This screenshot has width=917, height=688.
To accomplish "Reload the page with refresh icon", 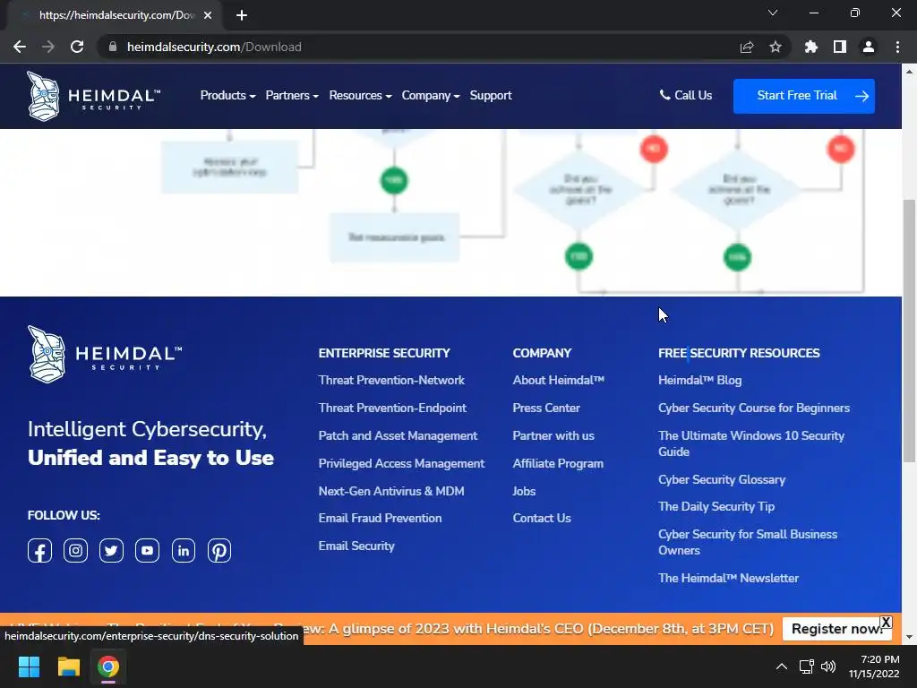I will click(77, 47).
